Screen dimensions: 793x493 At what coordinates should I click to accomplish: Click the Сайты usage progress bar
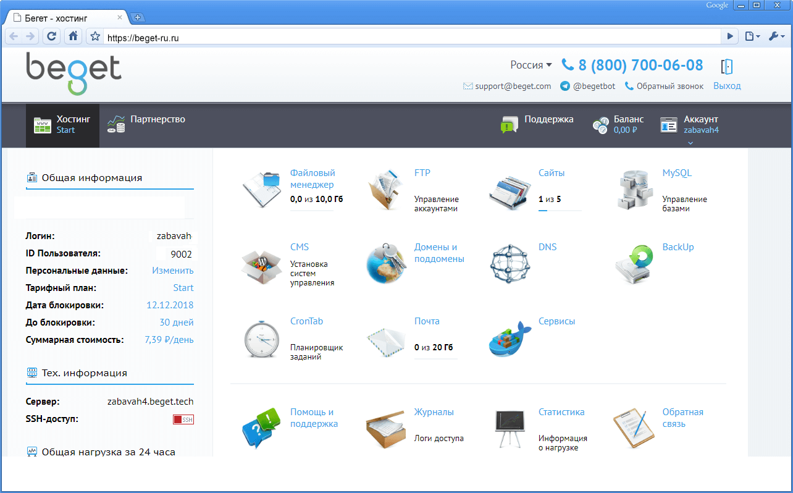coord(560,211)
